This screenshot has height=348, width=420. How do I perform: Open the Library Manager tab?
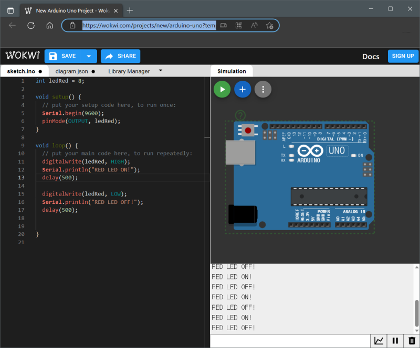click(x=129, y=71)
